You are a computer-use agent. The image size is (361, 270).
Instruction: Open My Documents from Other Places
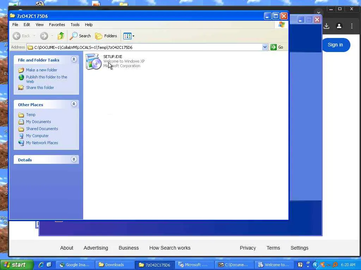coord(38,122)
